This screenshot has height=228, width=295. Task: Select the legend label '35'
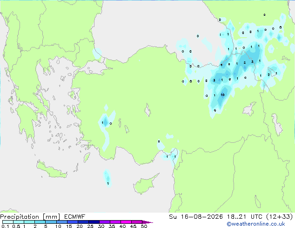[112, 226]
